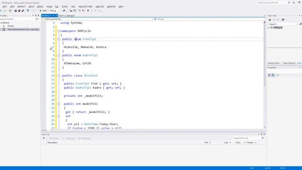Open the WINDOW menu
The height and width of the screenshot is (170, 302).
click(x=111, y=7)
